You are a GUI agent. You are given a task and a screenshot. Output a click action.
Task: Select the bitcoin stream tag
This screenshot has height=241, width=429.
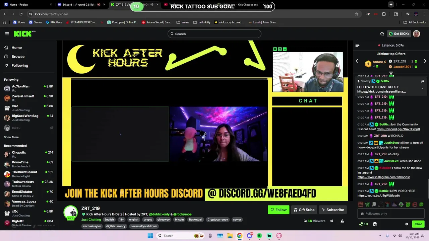[179, 220]
